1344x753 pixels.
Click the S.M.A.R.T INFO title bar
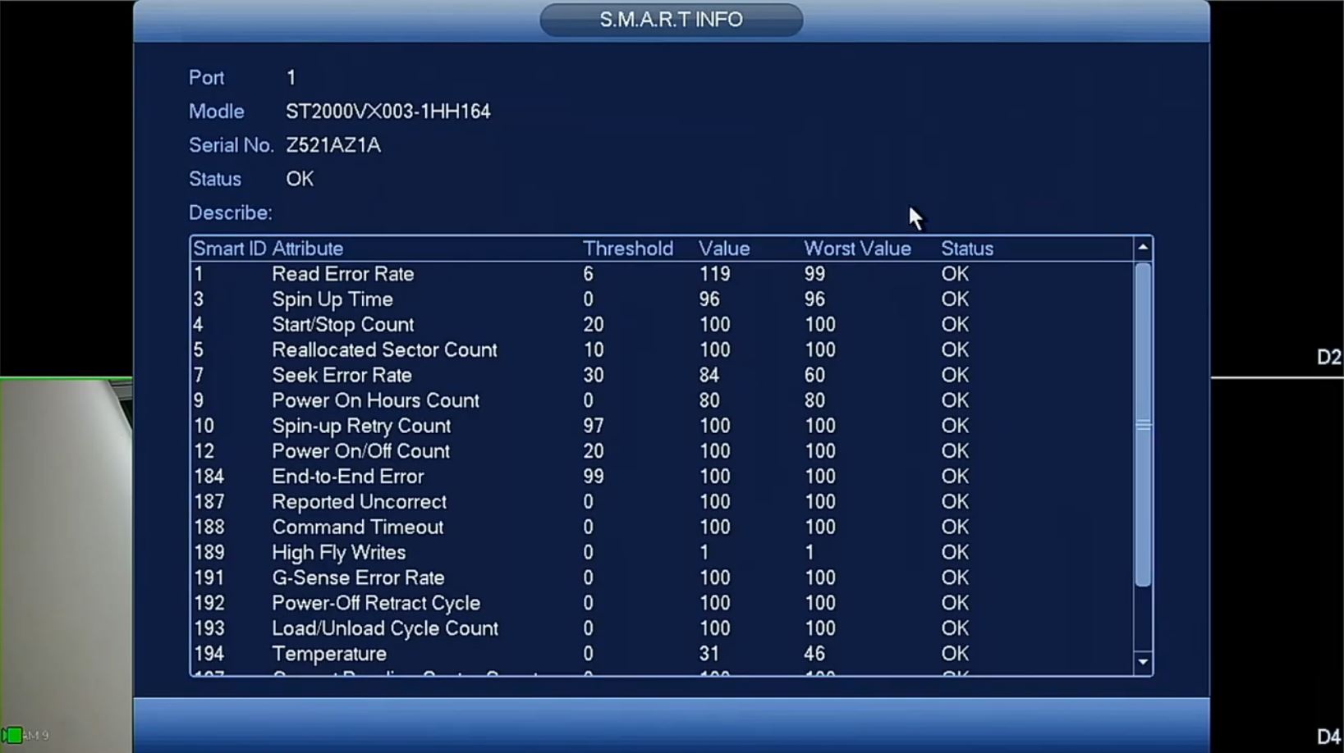671,20
